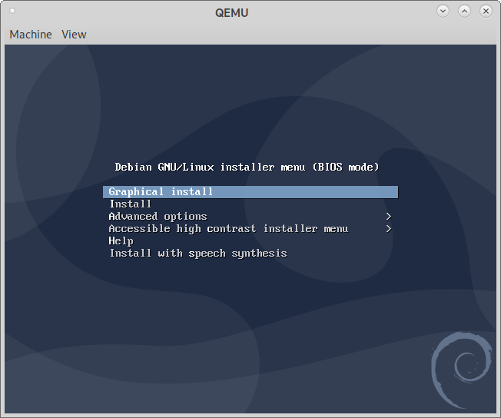Screen dimensions: 501x418
Task: Open the Advanced options submenu entry
Action: (x=158, y=217)
